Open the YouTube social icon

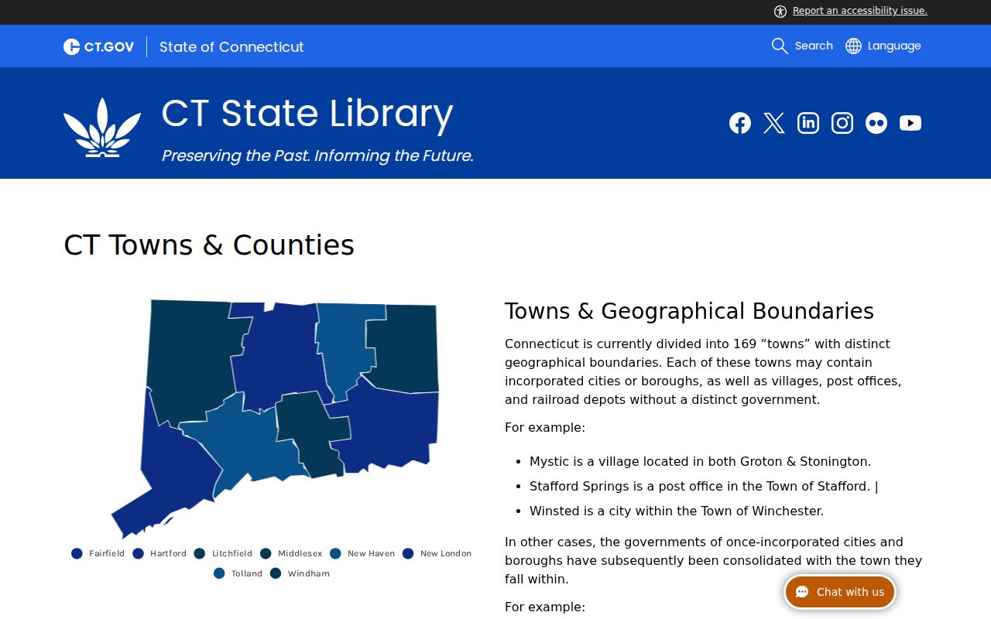click(x=910, y=123)
